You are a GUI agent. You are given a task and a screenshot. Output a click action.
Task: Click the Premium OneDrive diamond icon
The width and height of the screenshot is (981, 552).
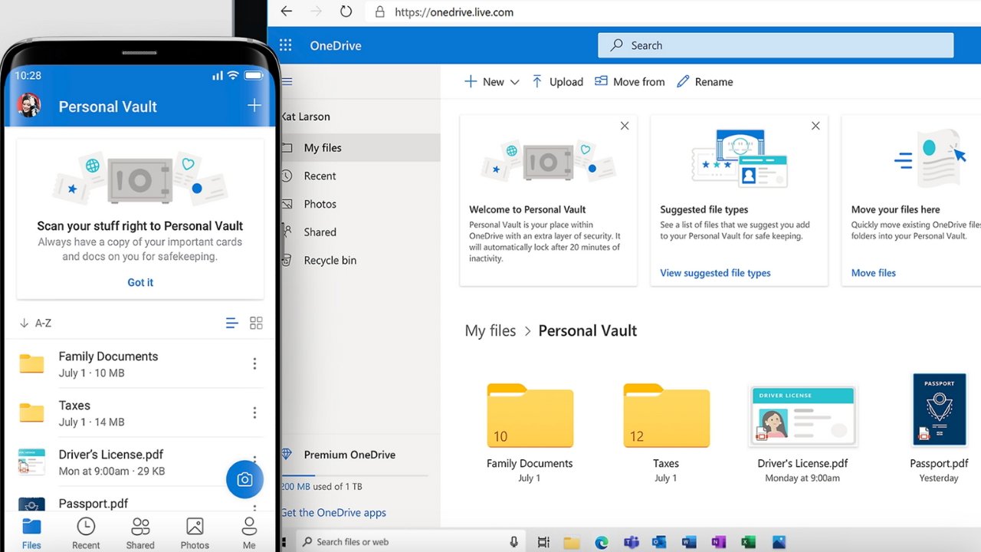click(287, 455)
